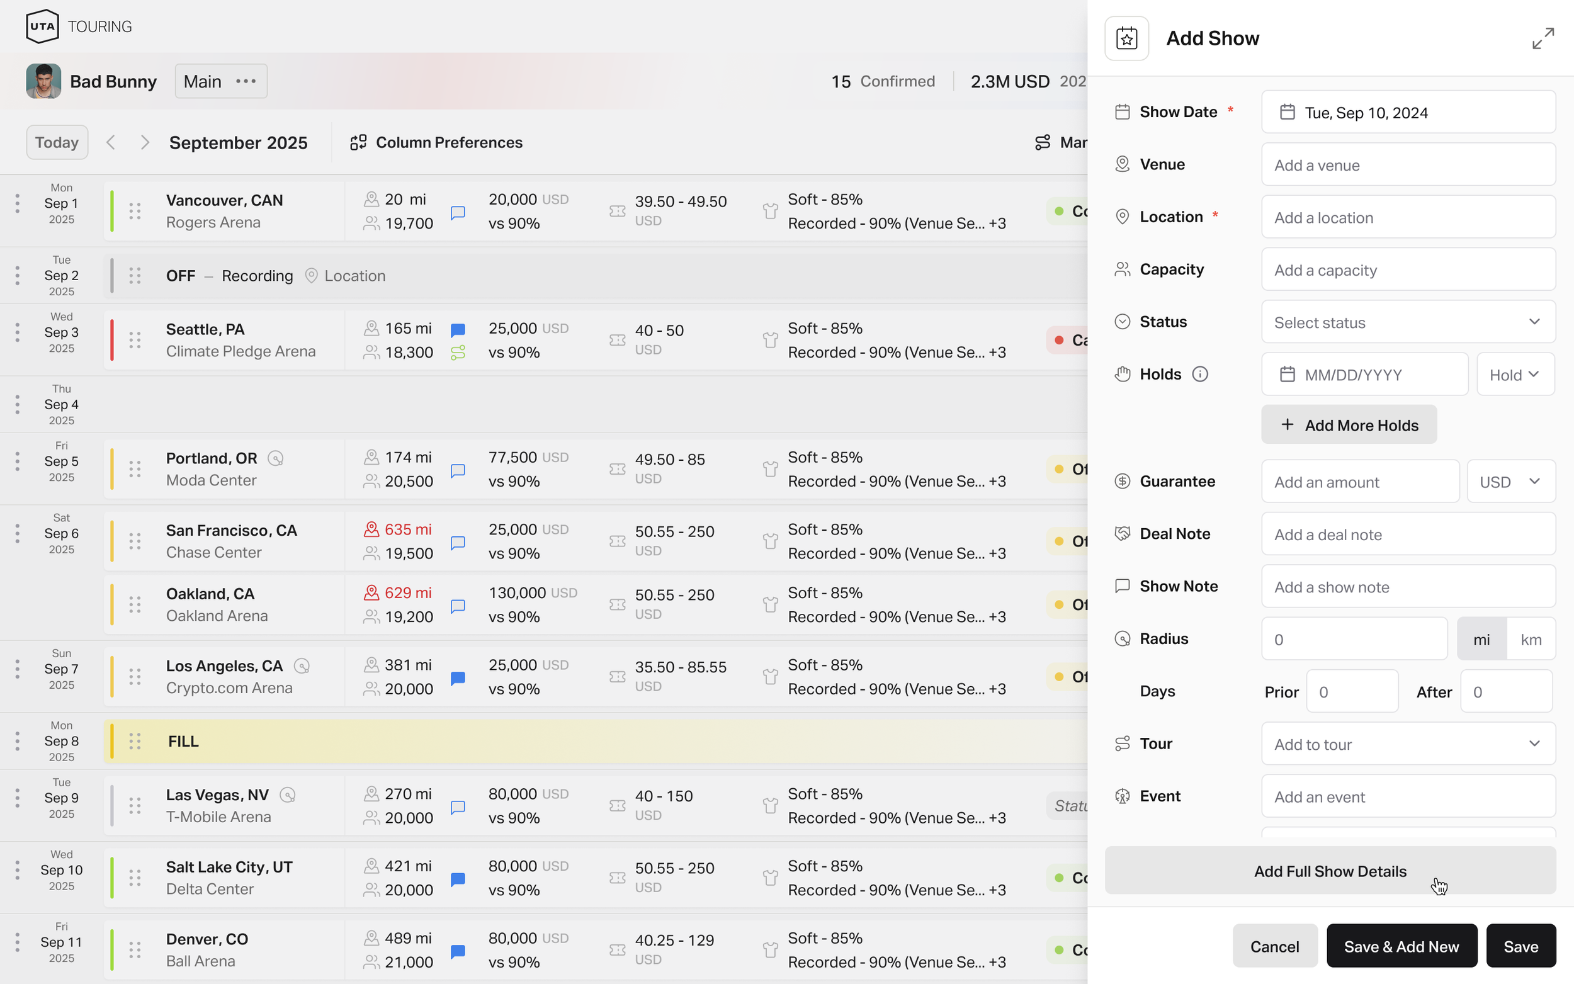
Task: Click the Add Full Show Details button
Action: click(1329, 871)
